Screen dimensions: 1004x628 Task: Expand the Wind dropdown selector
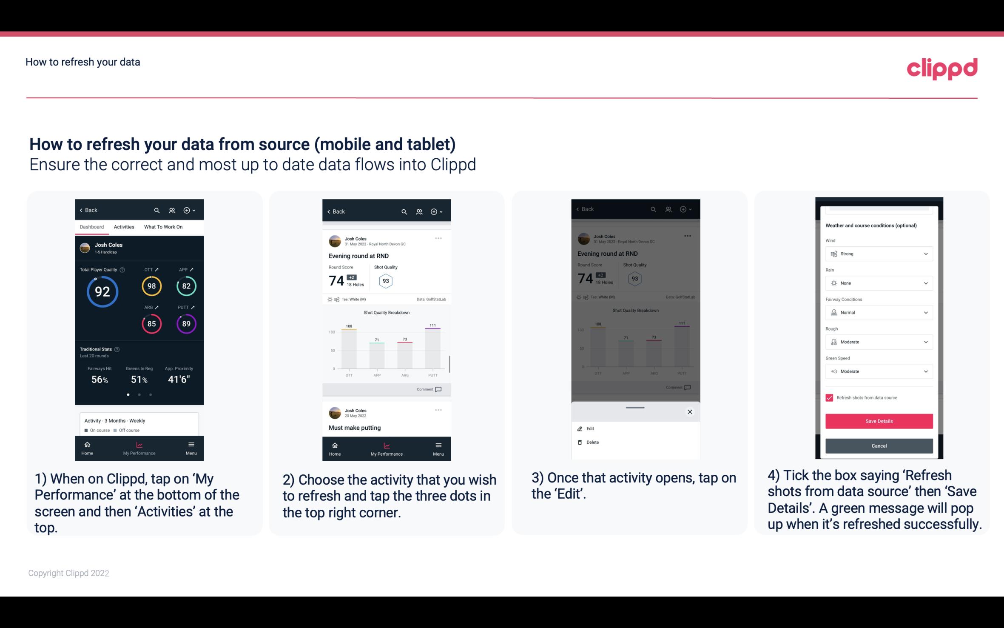878,253
